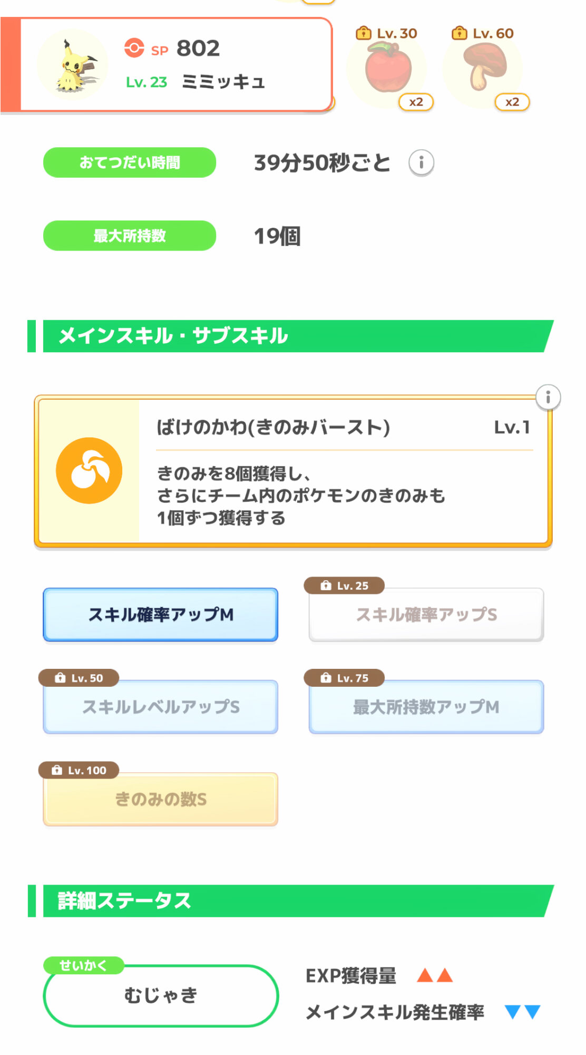Select スキル確率アップM sub skill
This screenshot has height=1055, width=586.
coord(160,615)
